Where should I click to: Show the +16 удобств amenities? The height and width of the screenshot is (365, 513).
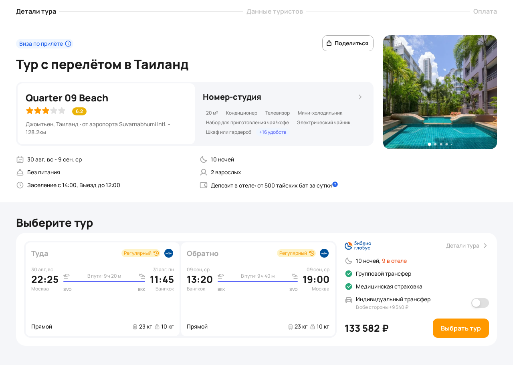point(273,132)
